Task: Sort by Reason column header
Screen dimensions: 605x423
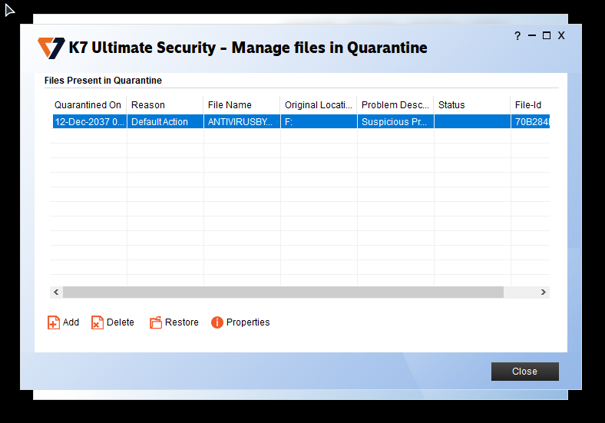Action: [x=165, y=105]
